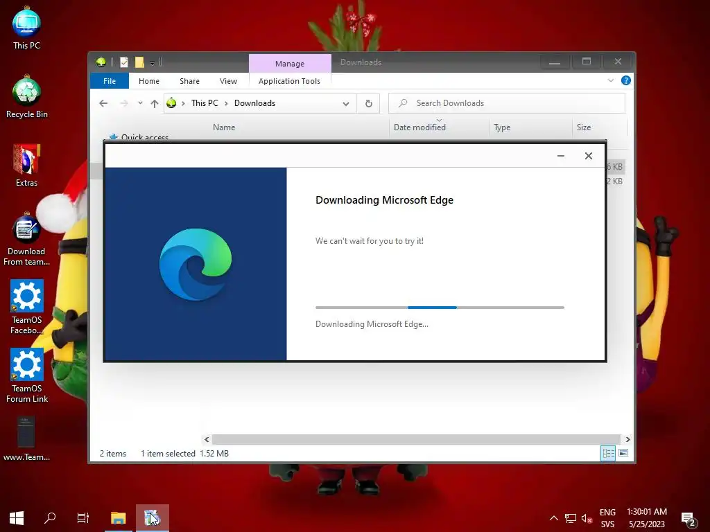
Task: Open the Windows Start menu
Action: tap(17, 518)
